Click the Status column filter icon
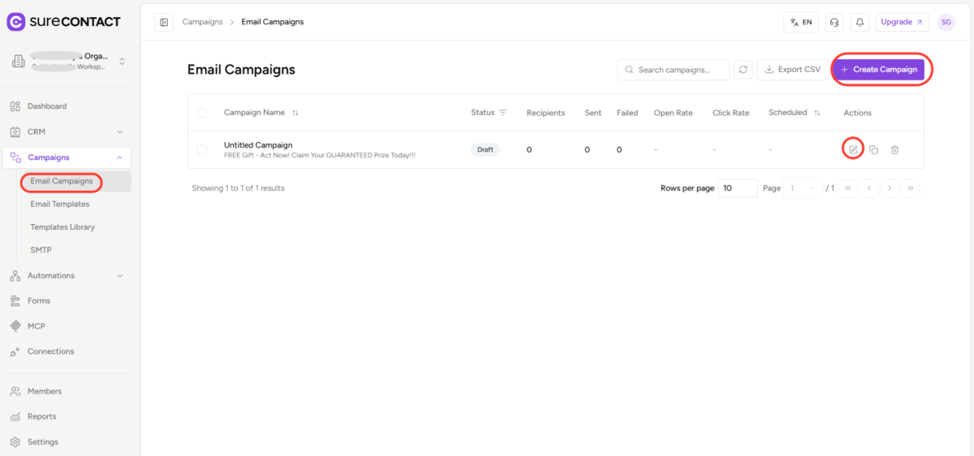 (x=502, y=113)
